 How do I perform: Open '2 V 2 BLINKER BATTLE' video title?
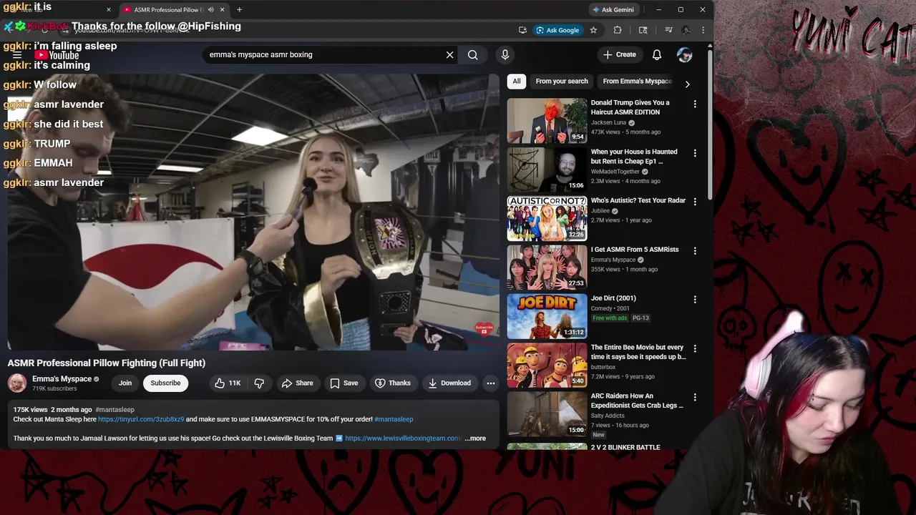coord(625,448)
